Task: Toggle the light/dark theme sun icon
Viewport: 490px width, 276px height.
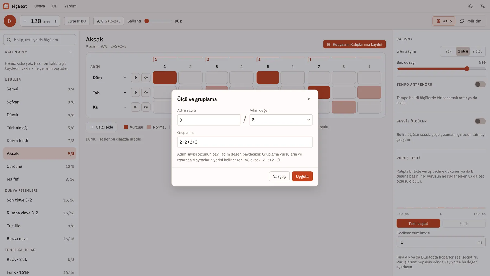Action: coord(470,6)
